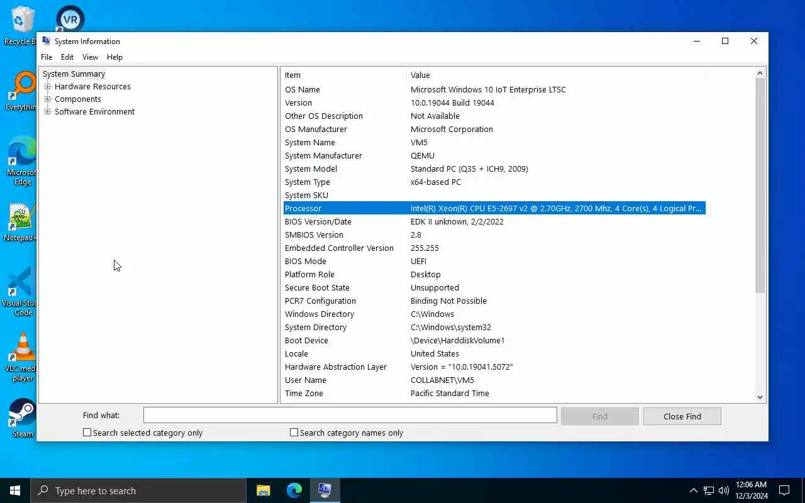Open network status tray icon
The image size is (805, 503).
coord(709,490)
